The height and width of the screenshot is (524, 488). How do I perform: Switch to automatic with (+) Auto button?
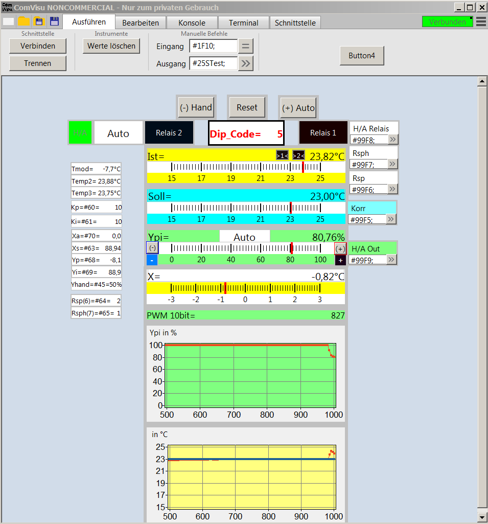(x=298, y=107)
